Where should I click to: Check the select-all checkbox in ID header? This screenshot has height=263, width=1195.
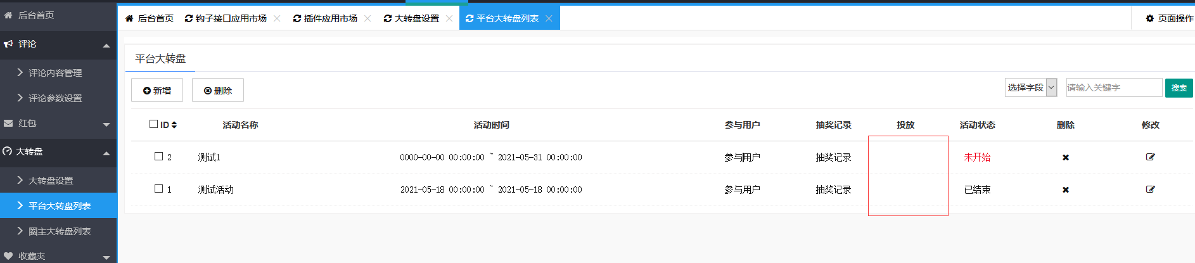[x=154, y=124]
